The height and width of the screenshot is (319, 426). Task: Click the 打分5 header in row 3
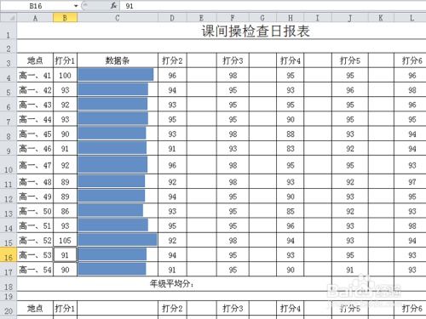click(350, 60)
